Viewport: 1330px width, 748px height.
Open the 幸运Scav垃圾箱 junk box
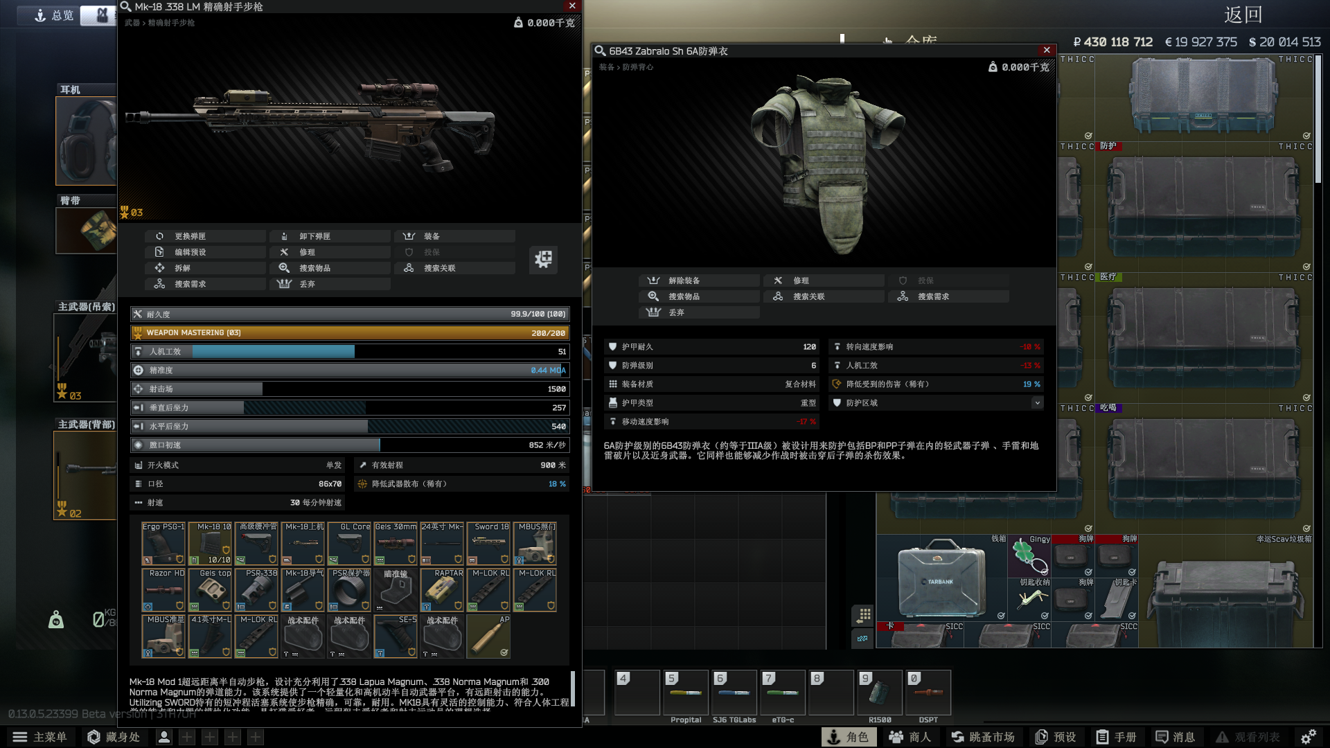tap(1227, 591)
